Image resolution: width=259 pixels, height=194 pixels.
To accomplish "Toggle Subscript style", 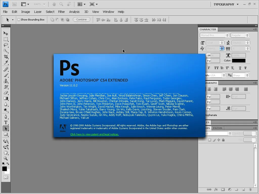I will pos(233,68).
